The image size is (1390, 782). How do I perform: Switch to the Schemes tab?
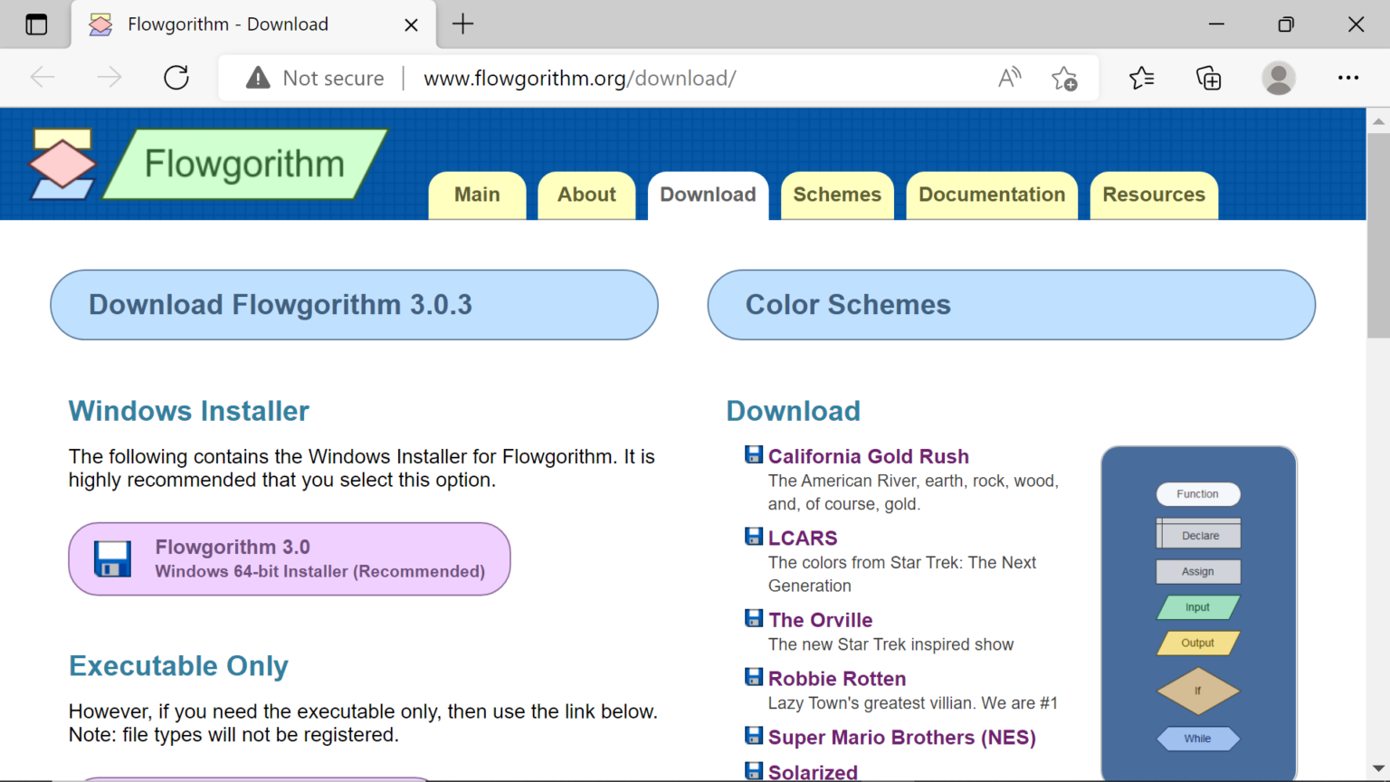[x=836, y=195]
